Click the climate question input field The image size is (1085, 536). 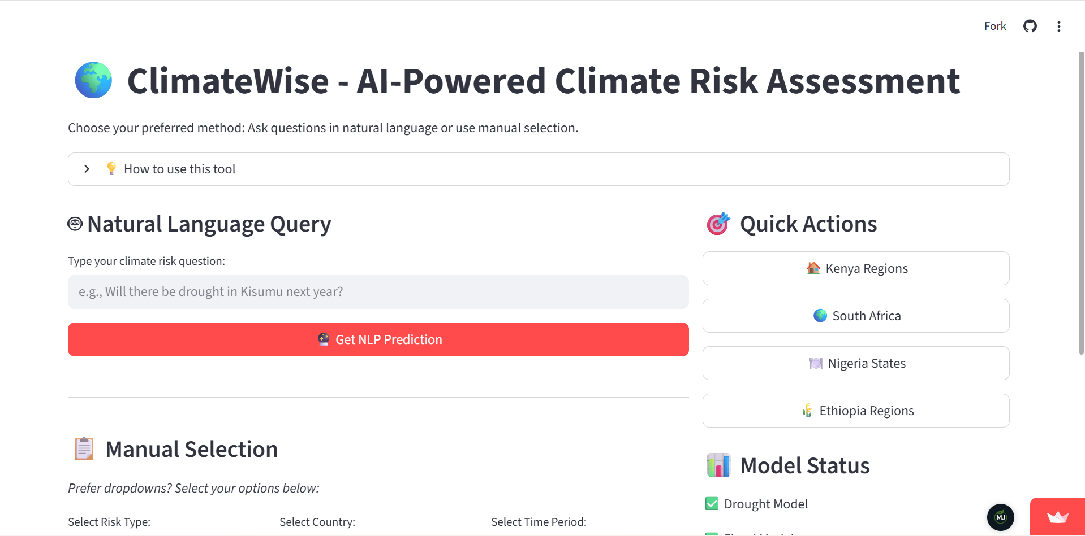(378, 291)
